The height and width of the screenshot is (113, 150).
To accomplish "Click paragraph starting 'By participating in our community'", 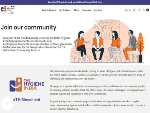I will tap(97, 105).
